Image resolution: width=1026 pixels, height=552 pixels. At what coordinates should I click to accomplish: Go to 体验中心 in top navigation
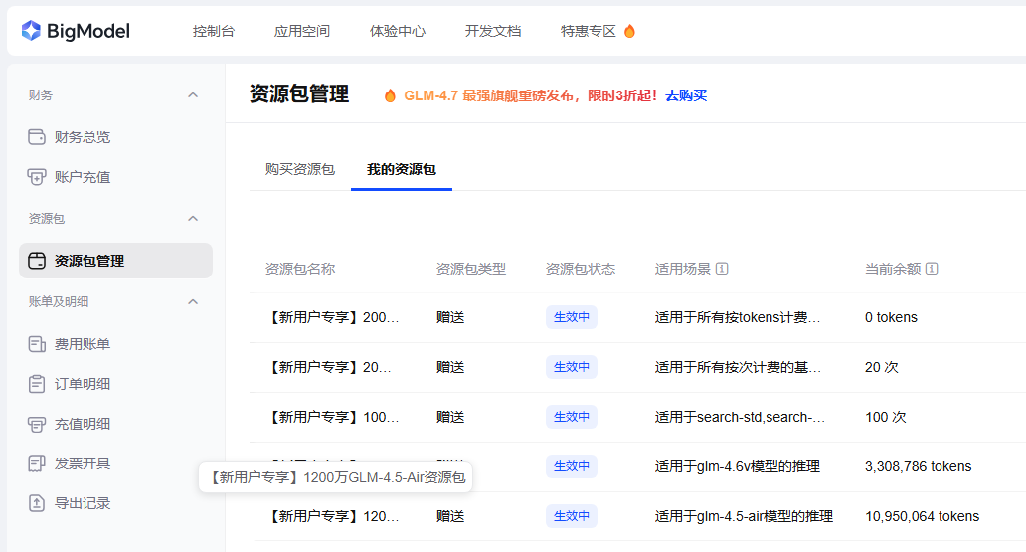click(398, 31)
